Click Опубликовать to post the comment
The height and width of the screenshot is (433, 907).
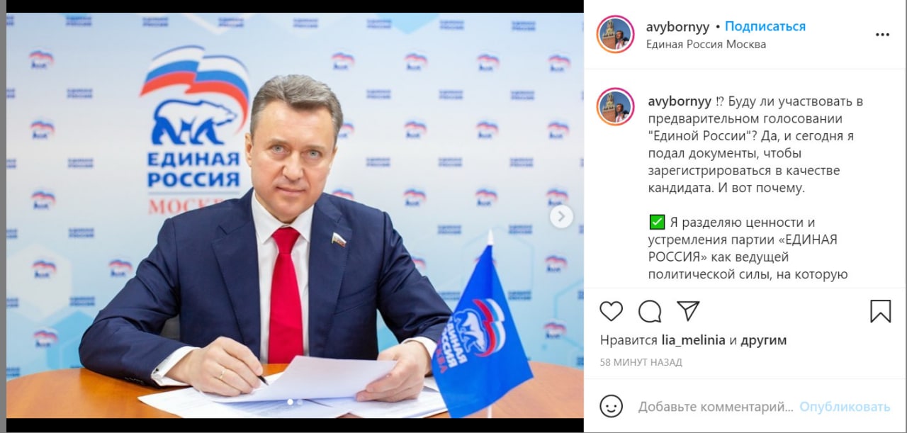845,407
